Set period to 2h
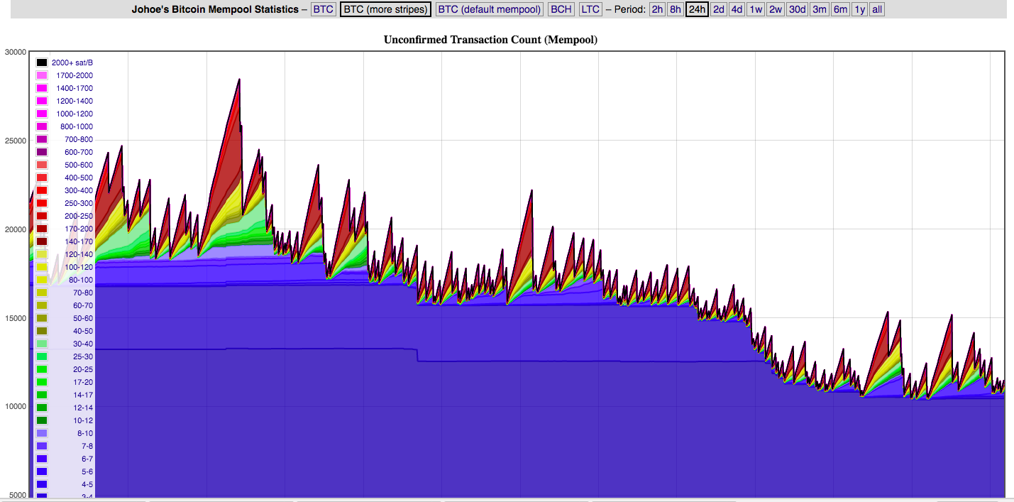Viewport: 1014px width, 502px height. pyautogui.click(x=657, y=9)
